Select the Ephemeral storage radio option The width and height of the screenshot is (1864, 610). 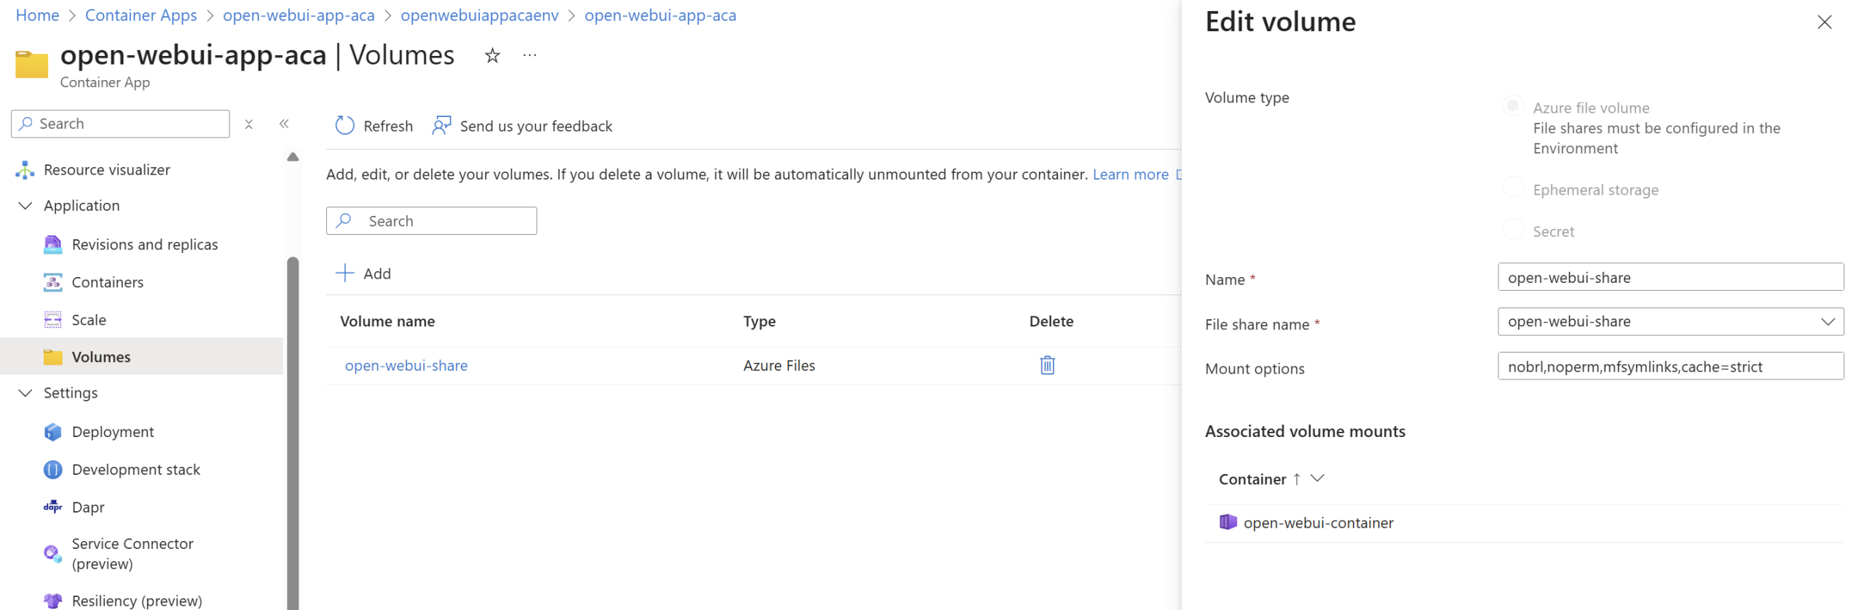click(1512, 188)
